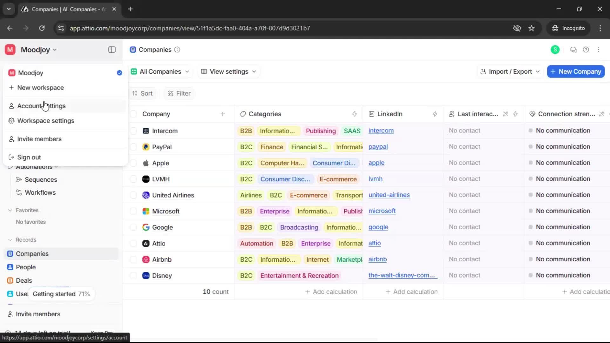Viewport: 610px width, 343px height.
Task: Click the SAAS category tag for Intercom
Action: [x=352, y=131]
